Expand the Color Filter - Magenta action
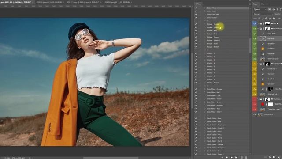The image size is (282, 159). (x=205, y=106)
